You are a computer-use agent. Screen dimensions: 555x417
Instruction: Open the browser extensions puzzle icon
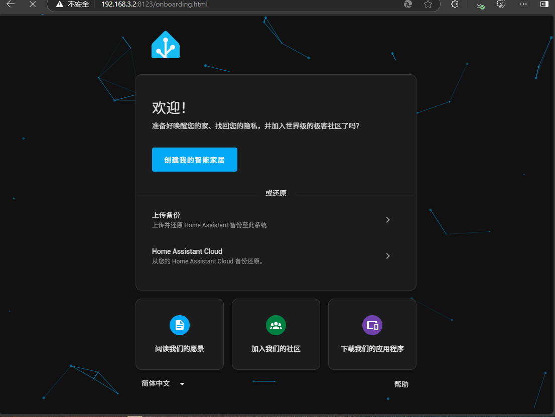(455, 5)
